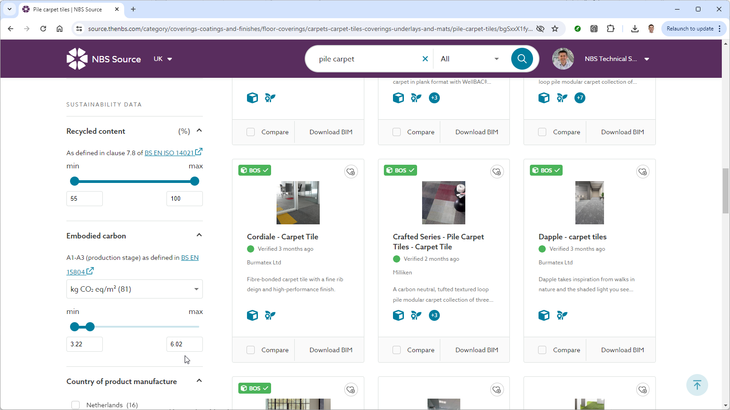Click the BOS badge on Cordiale card
Viewport: 730px width, 410px height.
(x=255, y=170)
